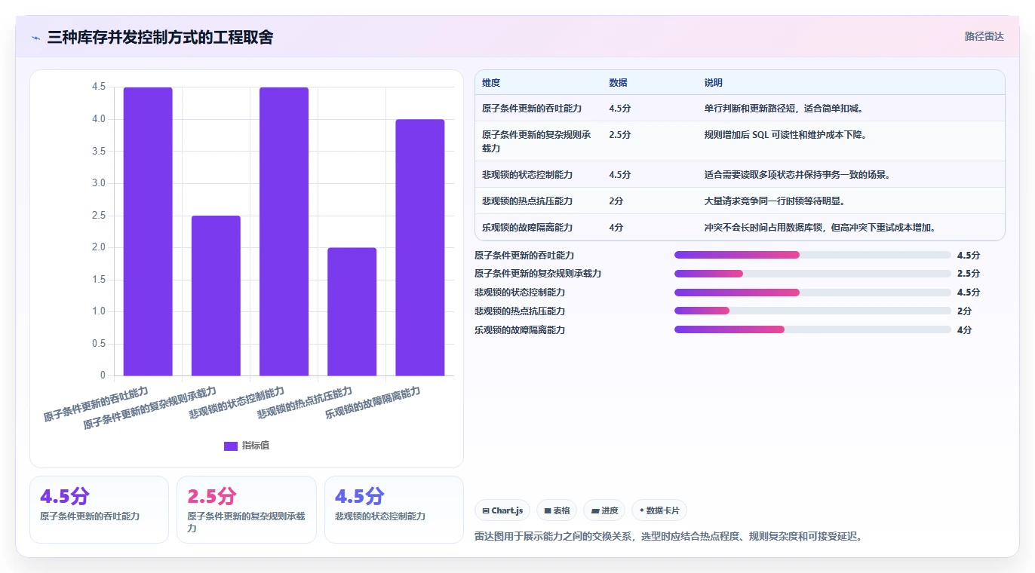This screenshot has width=1035, height=573.
Task: Toggle the 指标值 legend swatch
Action: 231,446
